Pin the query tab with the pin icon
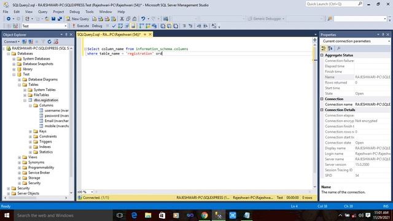 (x=145, y=34)
